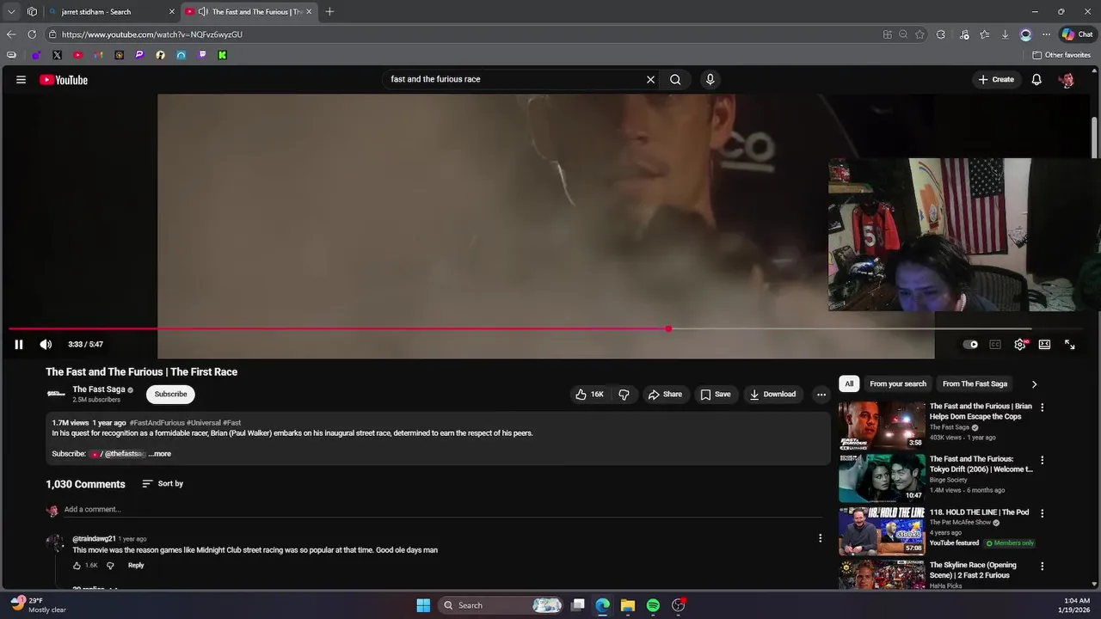This screenshot has height=619, width=1101.
Task: Dislike traindawg21's comment
Action: 110,566
